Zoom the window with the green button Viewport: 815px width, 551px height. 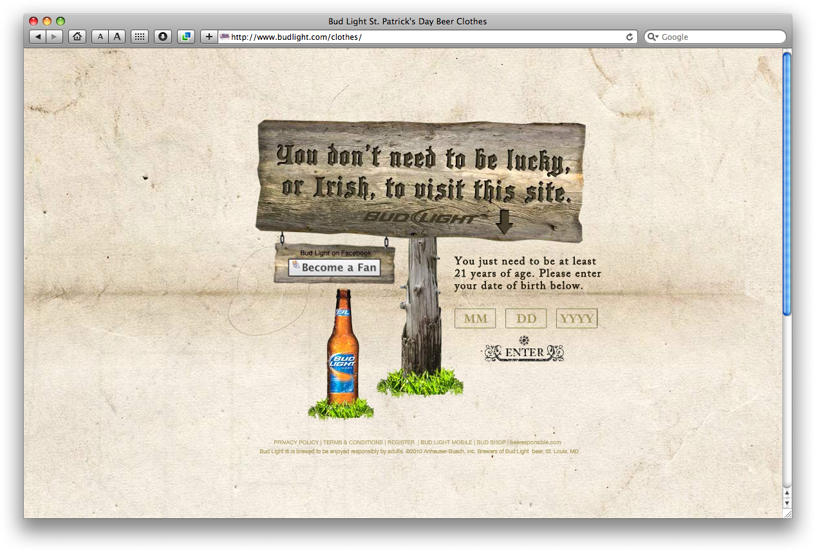click(61, 21)
